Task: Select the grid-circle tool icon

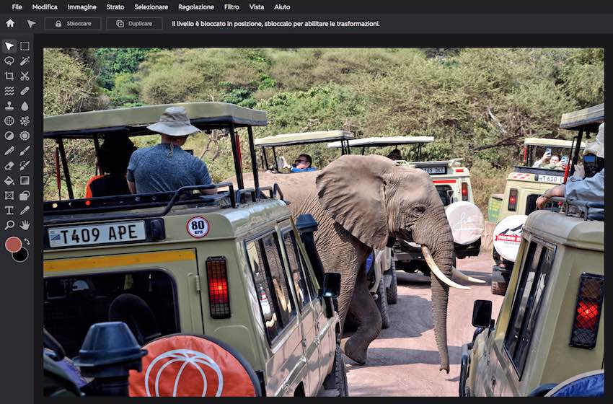Action: (9, 121)
